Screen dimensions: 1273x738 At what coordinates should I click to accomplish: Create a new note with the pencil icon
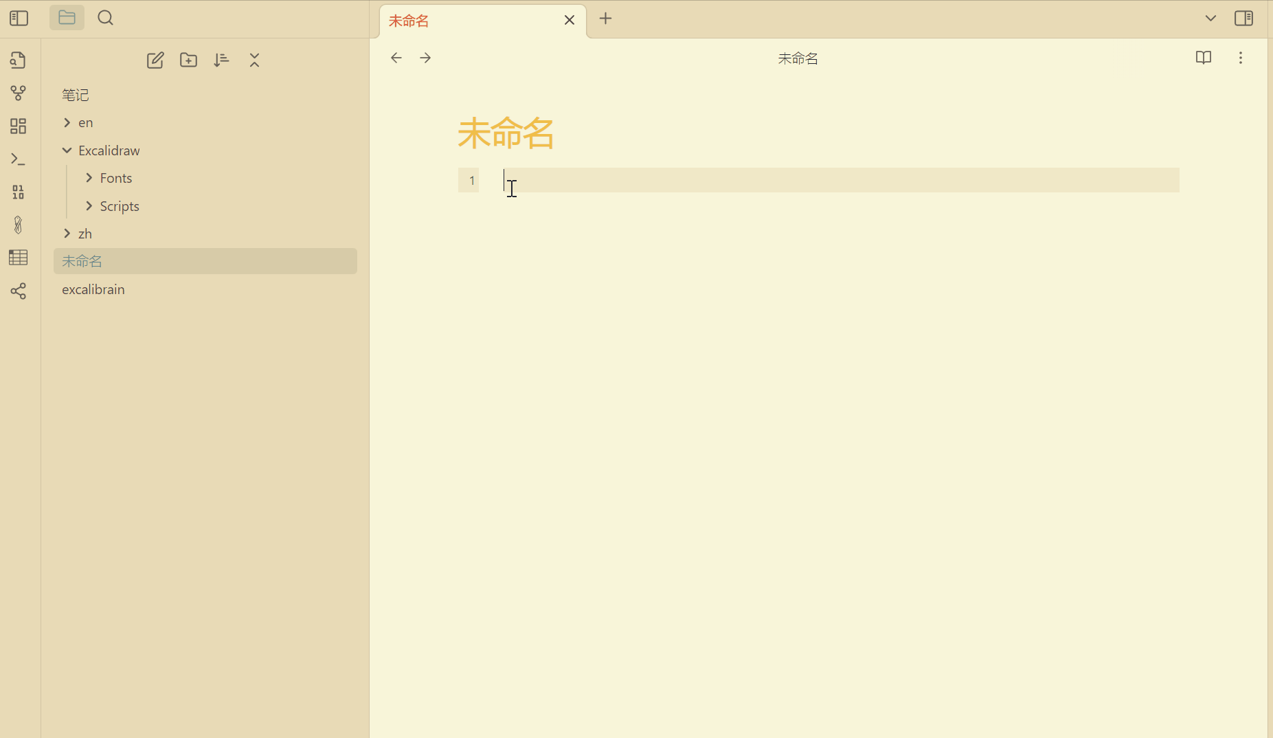tap(155, 60)
